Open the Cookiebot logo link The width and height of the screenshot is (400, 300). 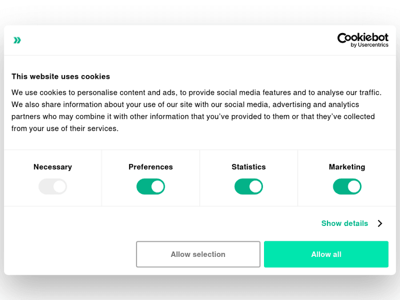click(x=363, y=38)
